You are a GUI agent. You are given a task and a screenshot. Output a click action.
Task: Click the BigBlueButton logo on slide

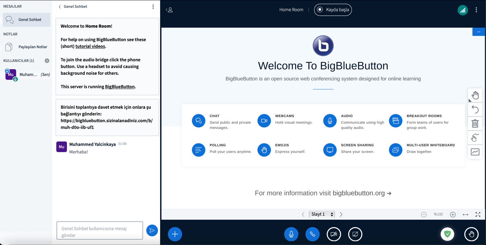point(323,46)
